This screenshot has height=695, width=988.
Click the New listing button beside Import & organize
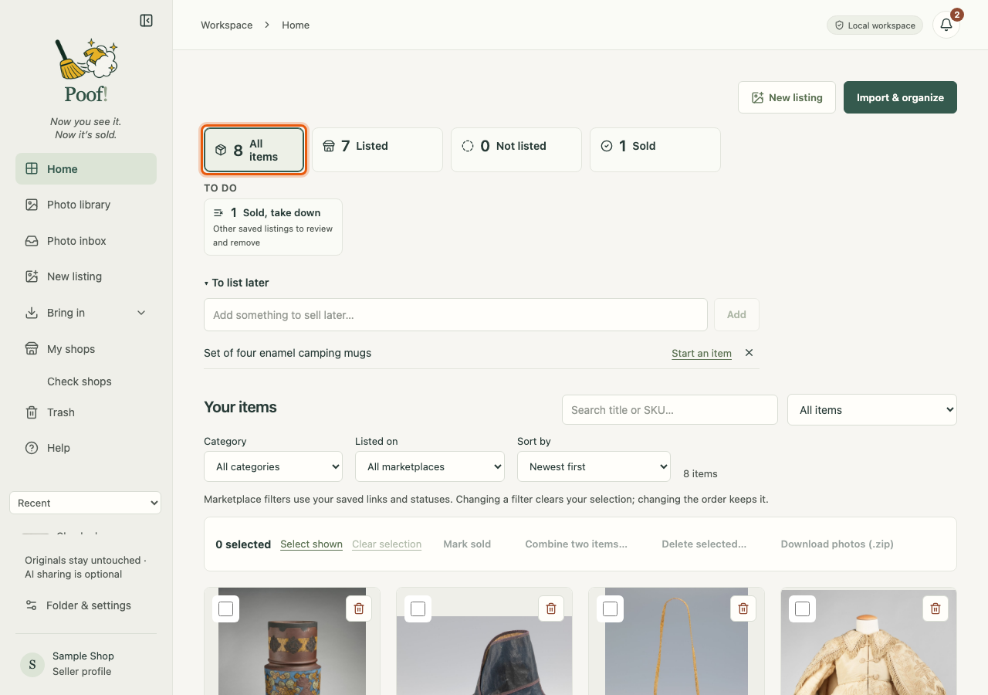click(x=787, y=97)
